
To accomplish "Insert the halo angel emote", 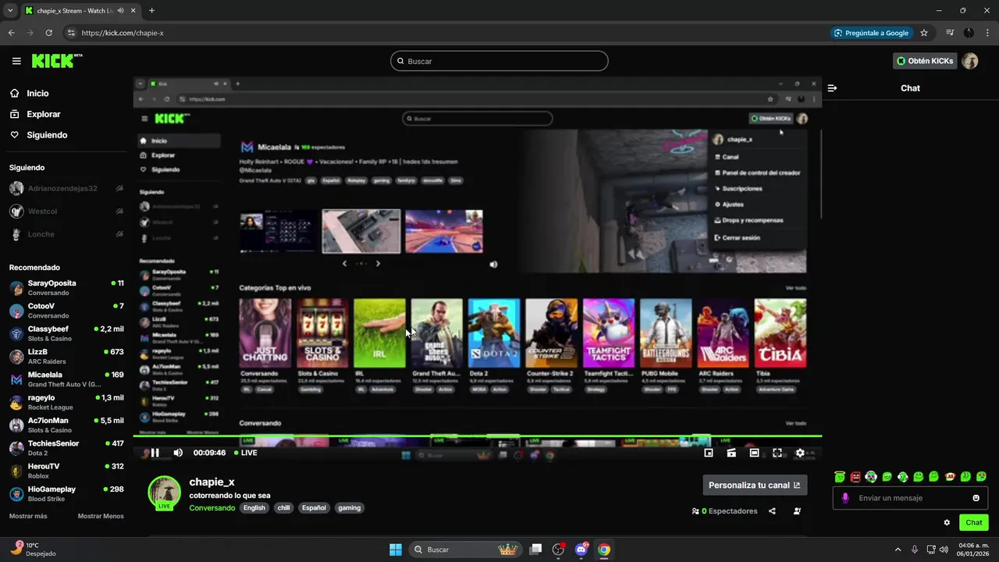I will pos(840,477).
